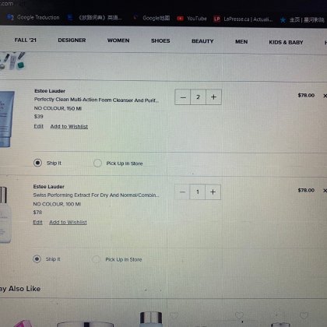327x327 pixels.
Task: Open the DESIGNER menu
Action: click(72, 40)
